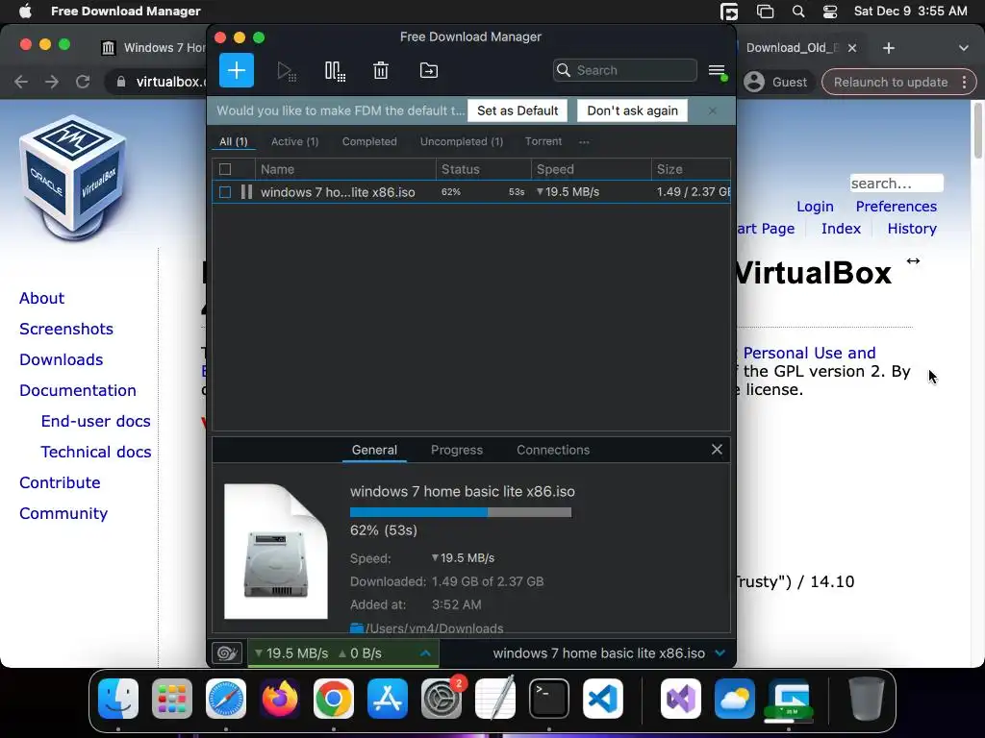This screenshot has height=738, width=985.
Task: Click the Login link on VirtualBox page
Action: pyautogui.click(x=815, y=207)
